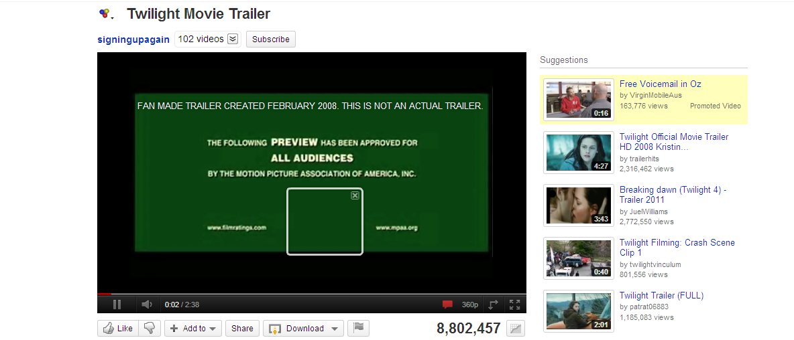Open the Add to menu
Screen dimensions: 794x340
pyautogui.click(x=193, y=329)
